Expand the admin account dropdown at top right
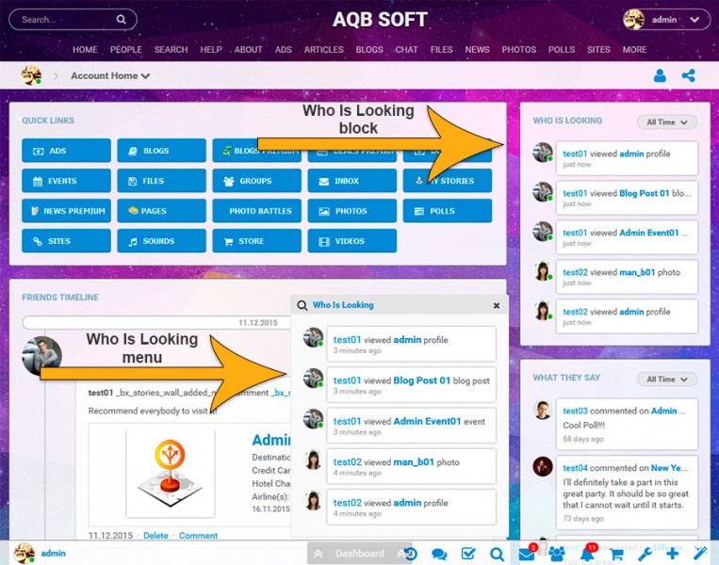Viewport: 719px width, 565px height. [x=694, y=20]
